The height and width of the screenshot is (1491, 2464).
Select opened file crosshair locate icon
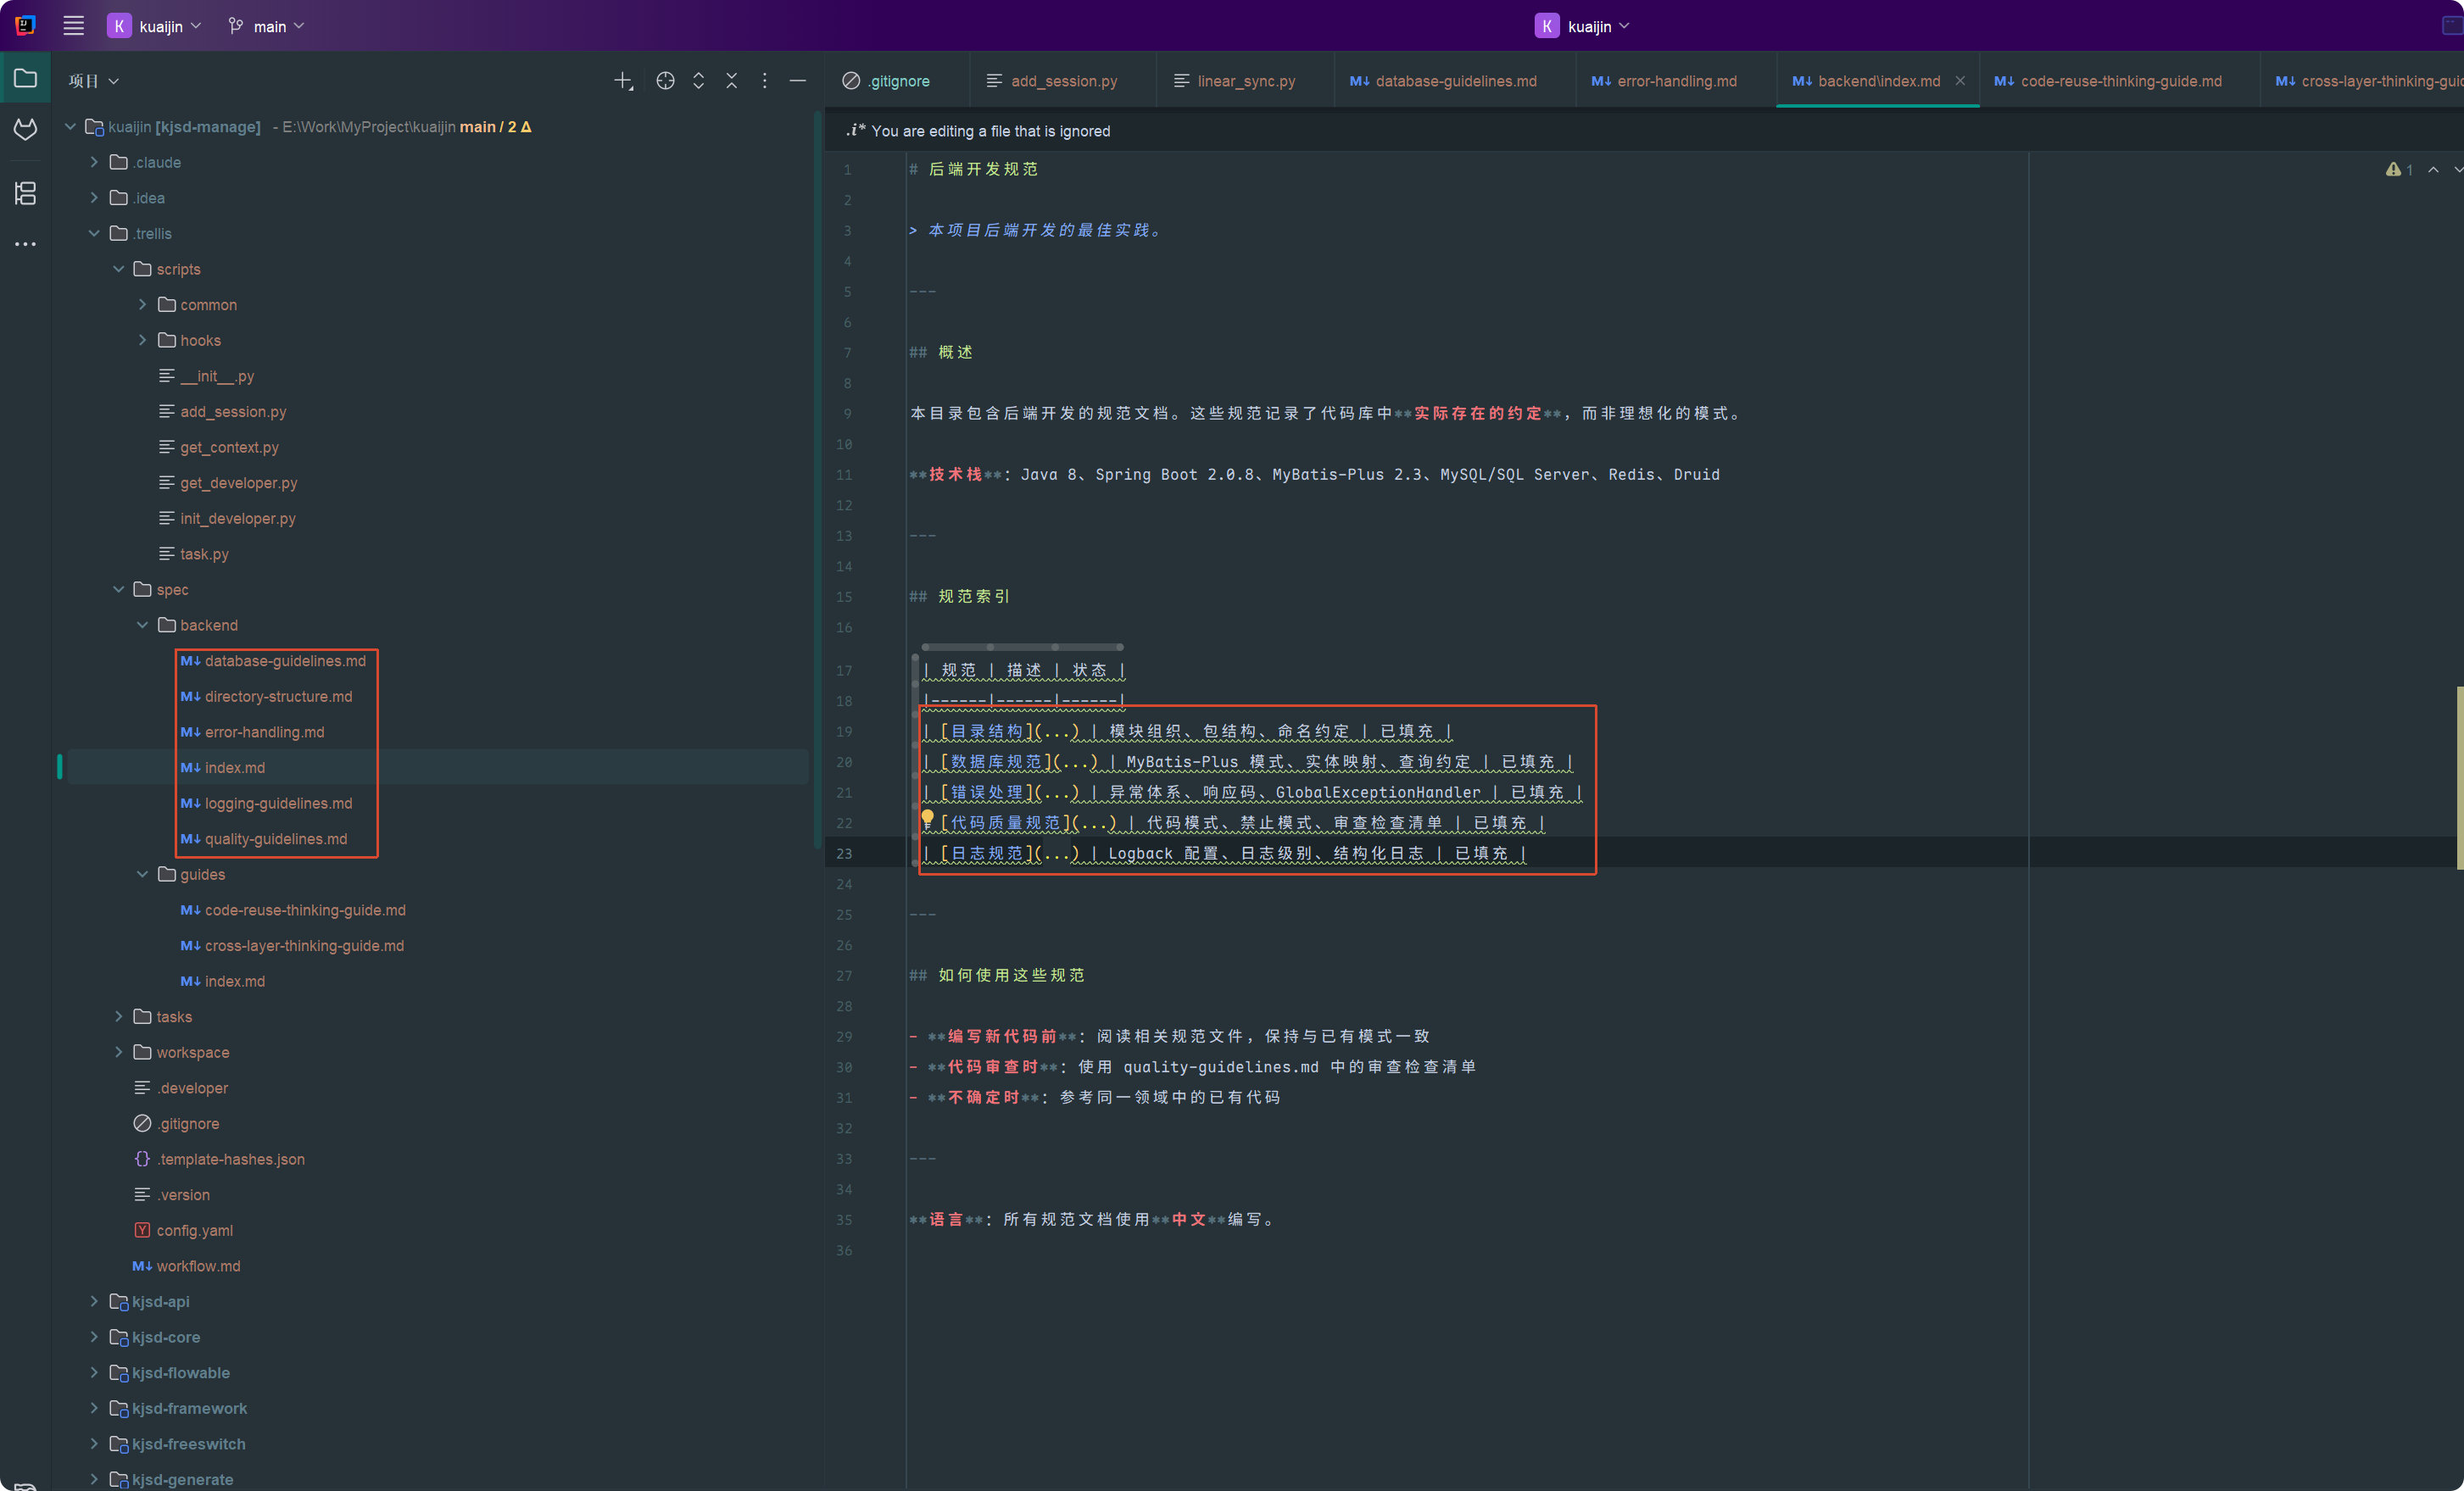click(665, 81)
